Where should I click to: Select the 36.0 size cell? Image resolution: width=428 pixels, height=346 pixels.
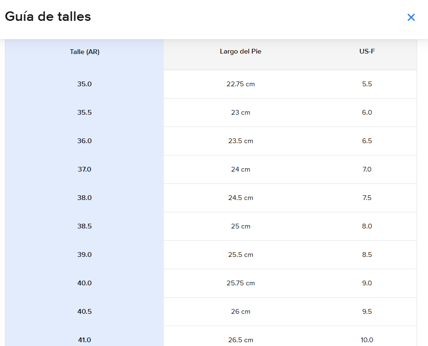[x=84, y=141]
